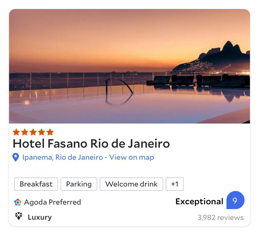The width and height of the screenshot is (259, 235).
Task: Click the fourth orange rating star
Action: pyautogui.click(x=42, y=132)
